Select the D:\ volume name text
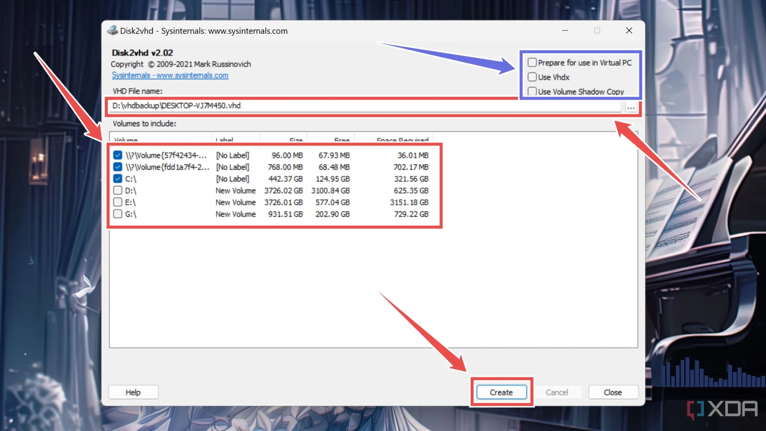 coord(131,191)
